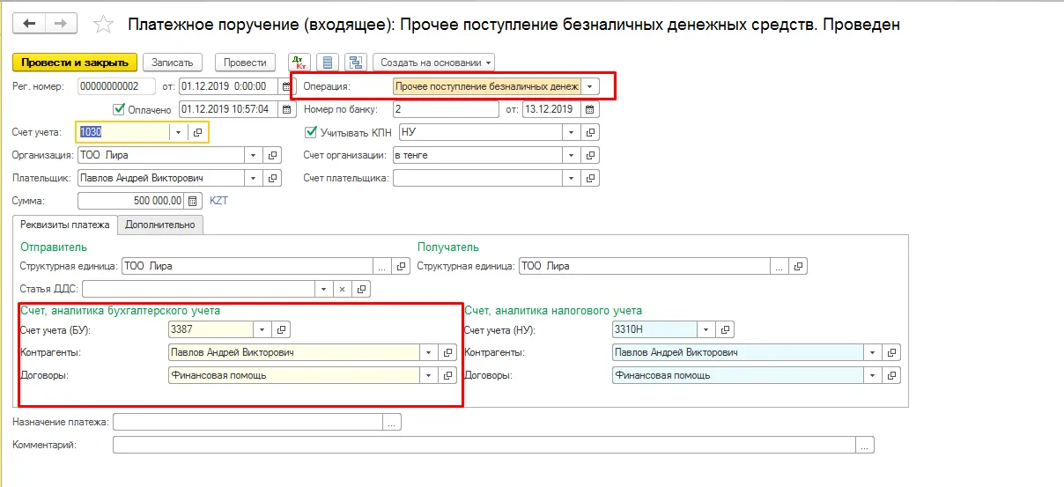This screenshot has height=487, width=1064.
Task: Uncheck the Учитывать КПН checkbox
Action: (310, 132)
